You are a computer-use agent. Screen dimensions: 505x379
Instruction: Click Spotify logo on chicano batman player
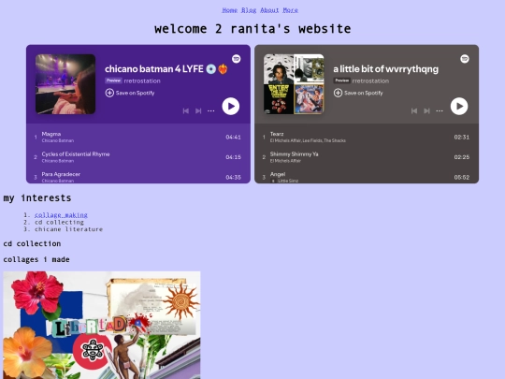(x=236, y=59)
